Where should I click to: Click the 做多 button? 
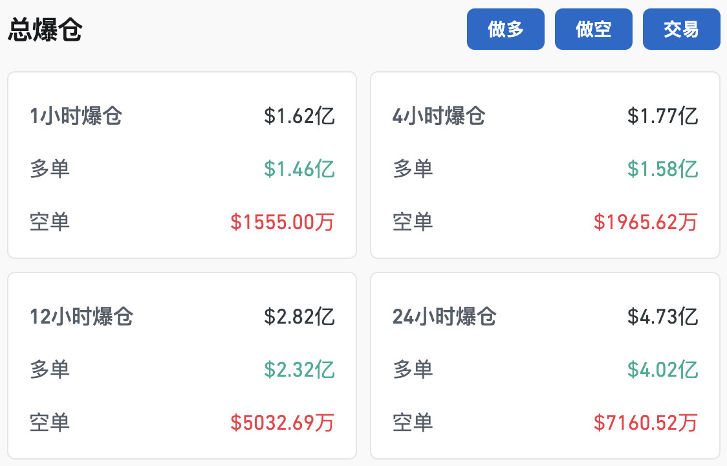pyautogui.click(x=505, y=29)
